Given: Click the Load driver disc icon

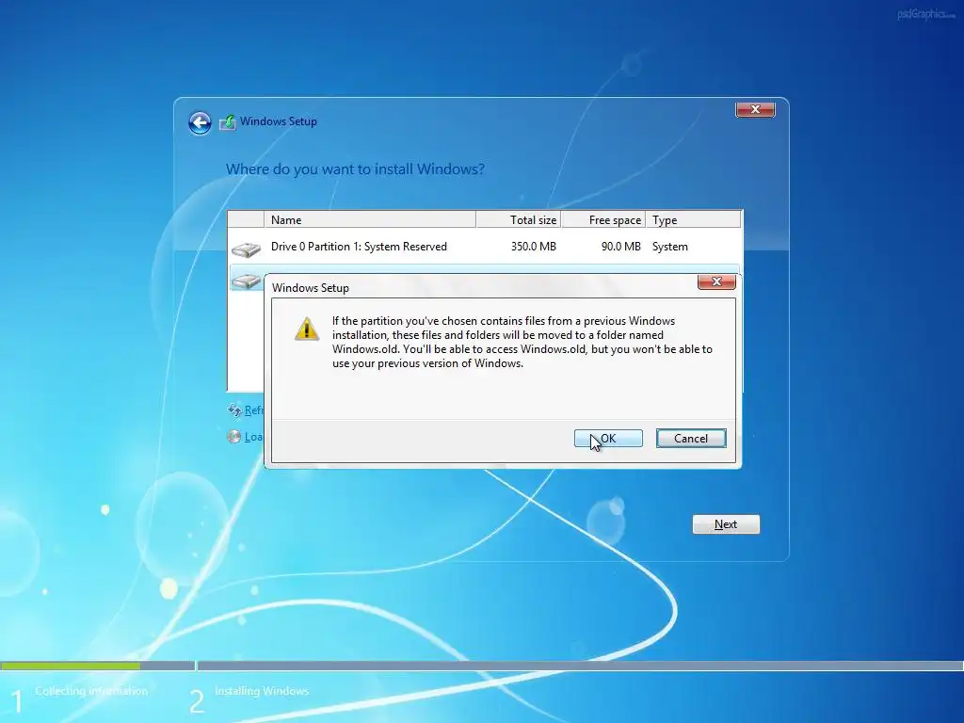Looking at the screenshot, I should click(233, 437).
